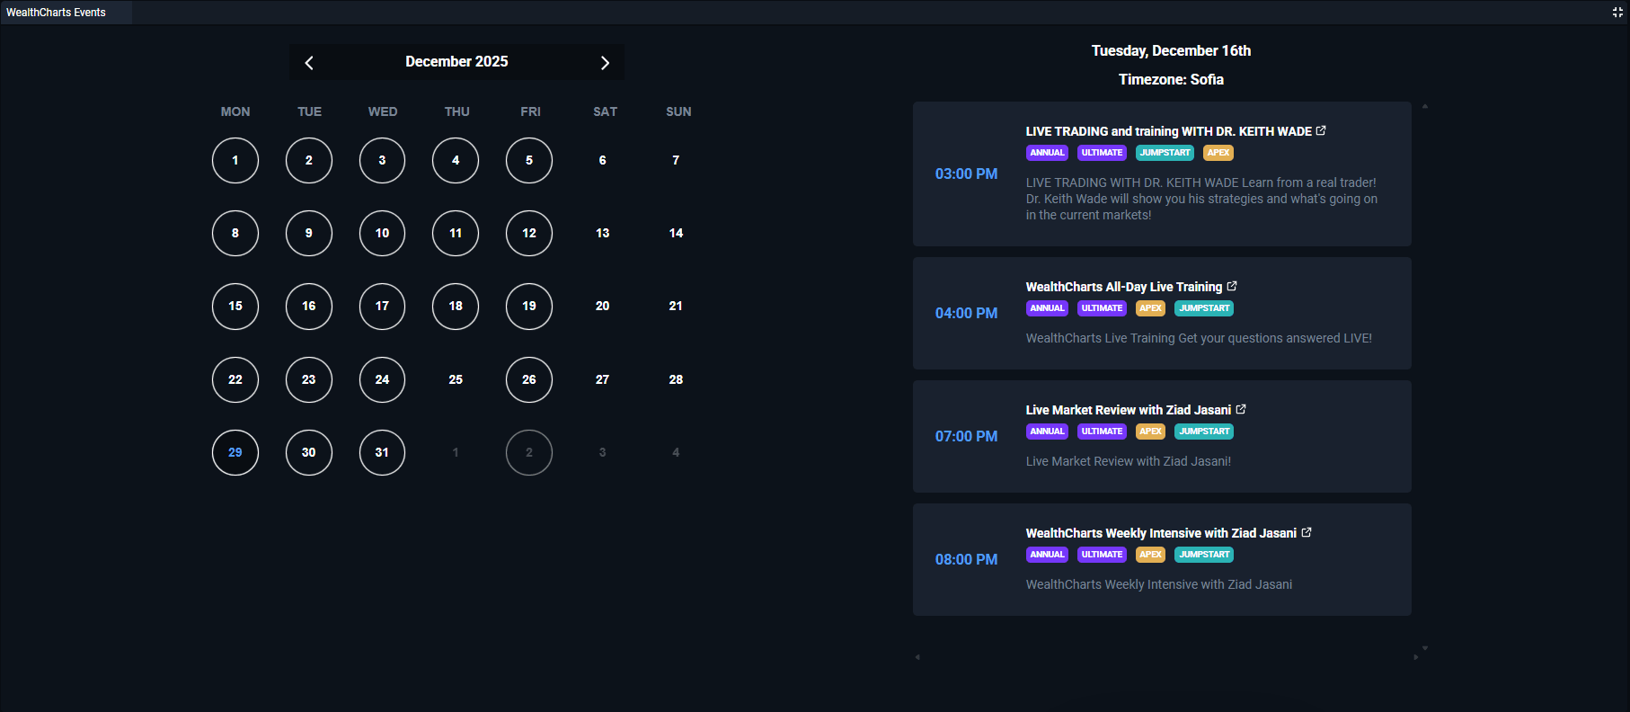Viewport: 1630px width, 712px height.
Task: Click the Timezone: Sofia label
Action: pos(1171,79)
